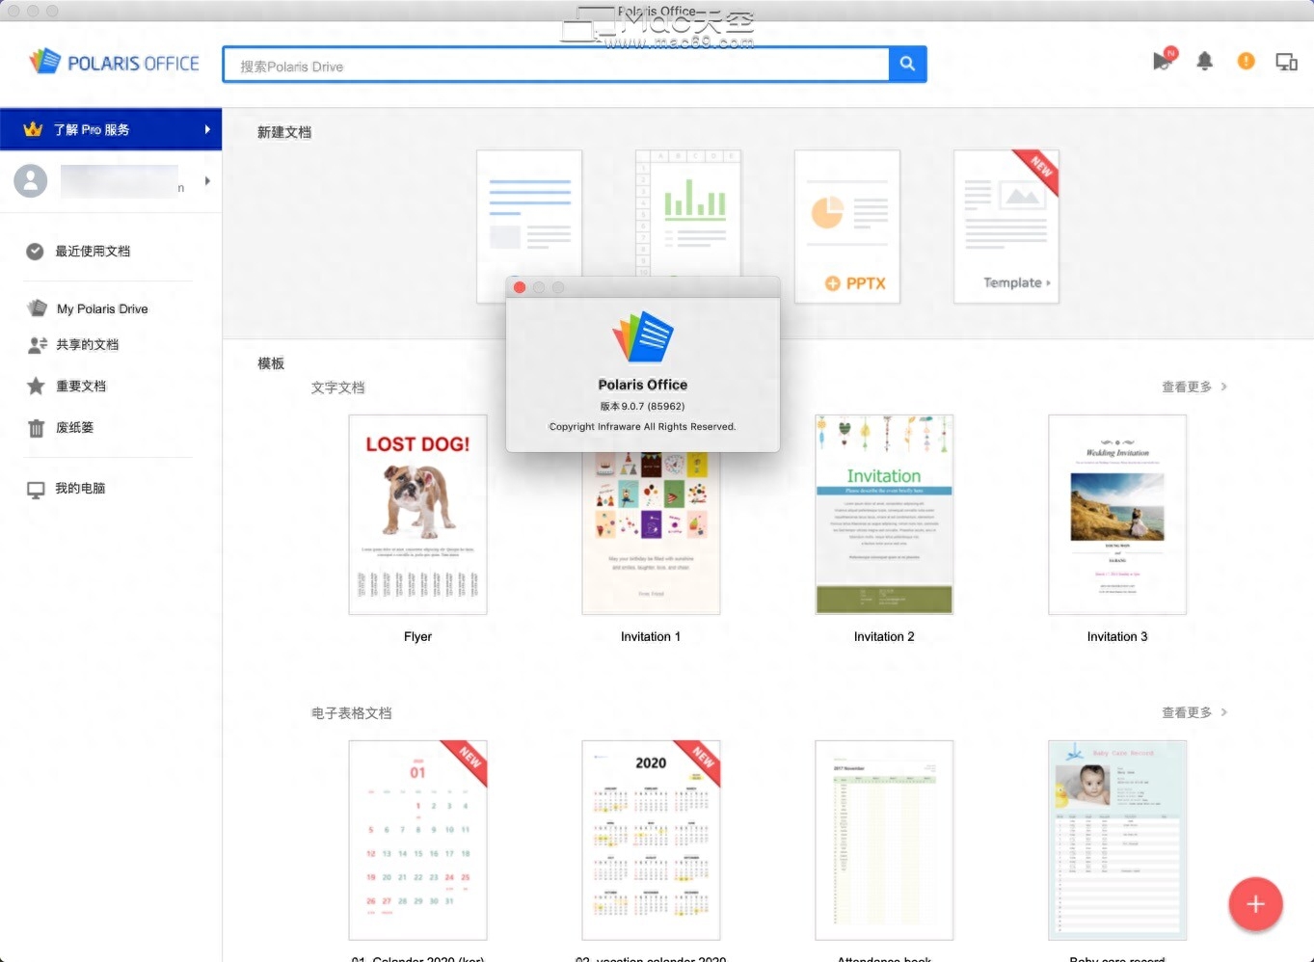Open the Template gallery from new document row
Screen dimensions: 1314x962
(x=1006, y=227)
